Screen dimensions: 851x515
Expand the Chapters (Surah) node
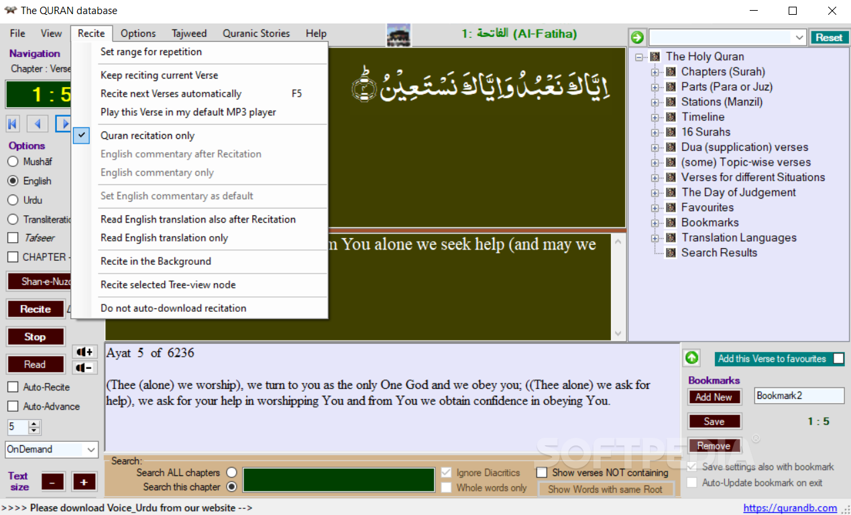[655, 72]
